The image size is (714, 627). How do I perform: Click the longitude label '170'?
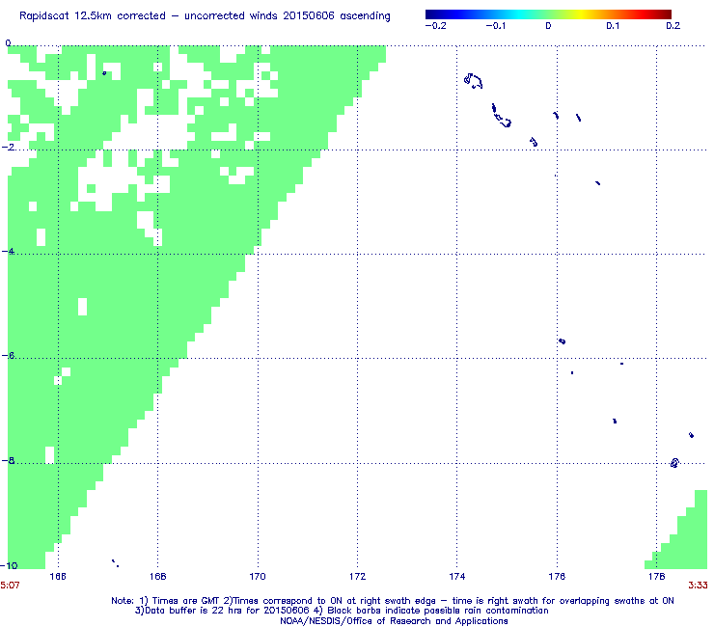(258, 577)
